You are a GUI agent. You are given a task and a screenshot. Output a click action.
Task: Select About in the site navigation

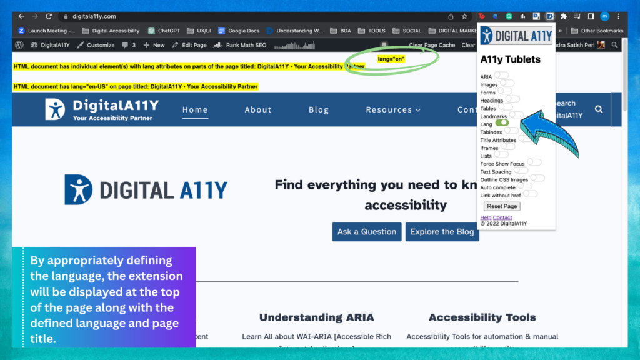258,109
